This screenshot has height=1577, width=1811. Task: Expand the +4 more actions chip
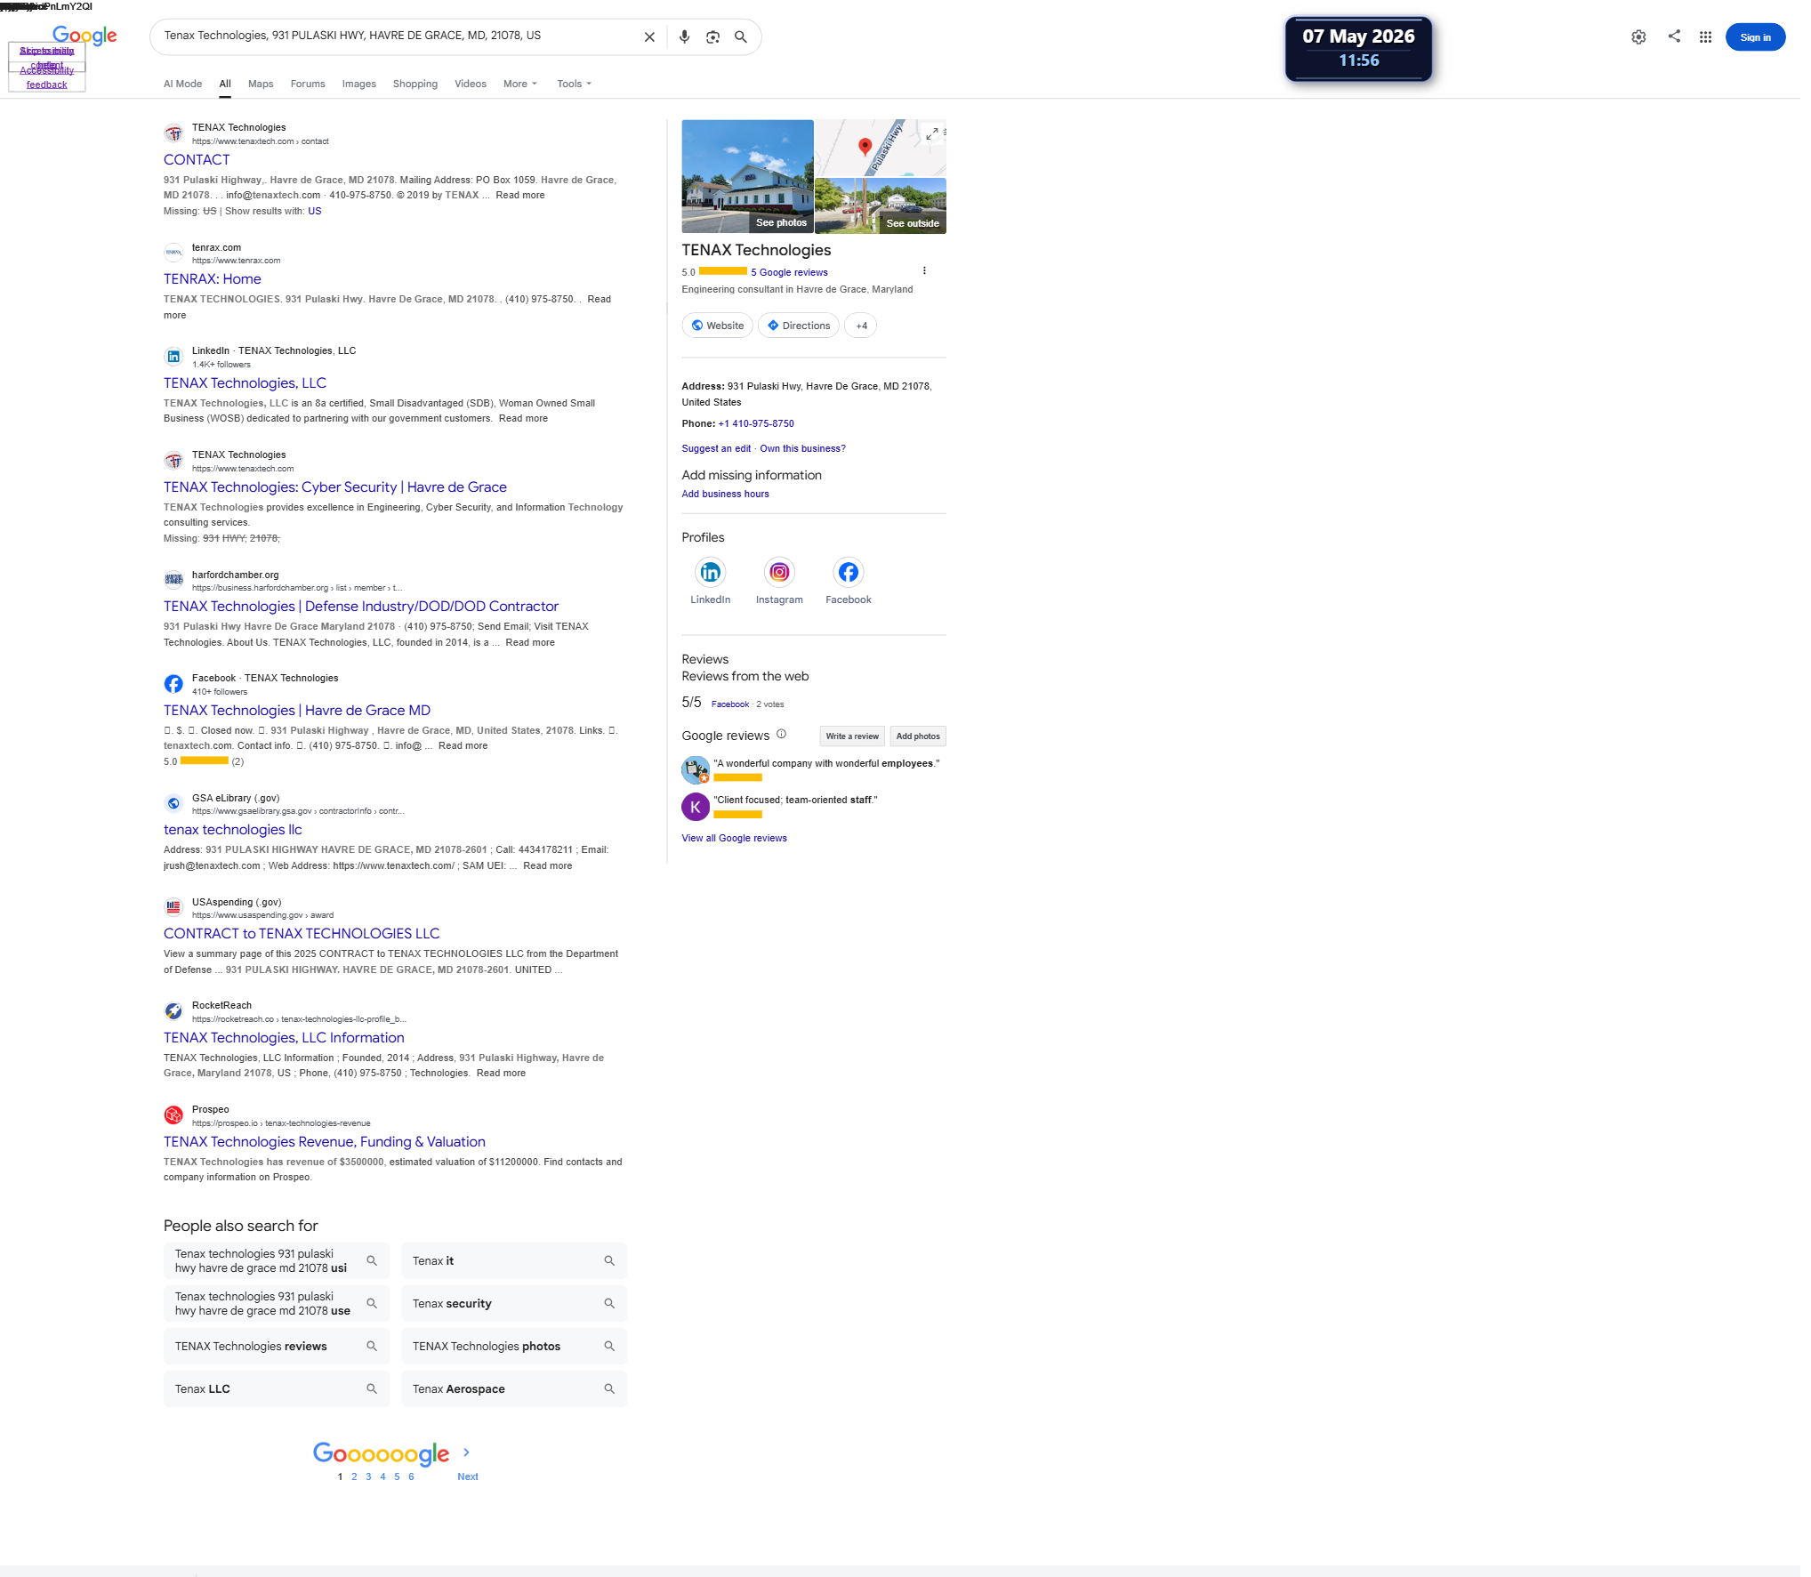[861, 326]
